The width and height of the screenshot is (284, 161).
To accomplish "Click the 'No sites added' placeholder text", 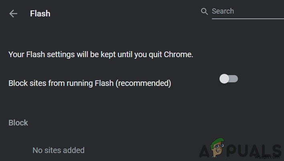I will [58, 150].
